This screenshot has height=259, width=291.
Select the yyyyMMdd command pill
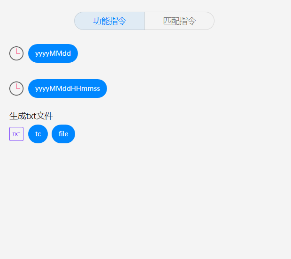[53, 53]
